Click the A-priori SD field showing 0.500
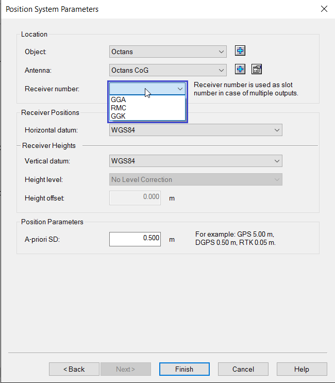 coord(135,239)
